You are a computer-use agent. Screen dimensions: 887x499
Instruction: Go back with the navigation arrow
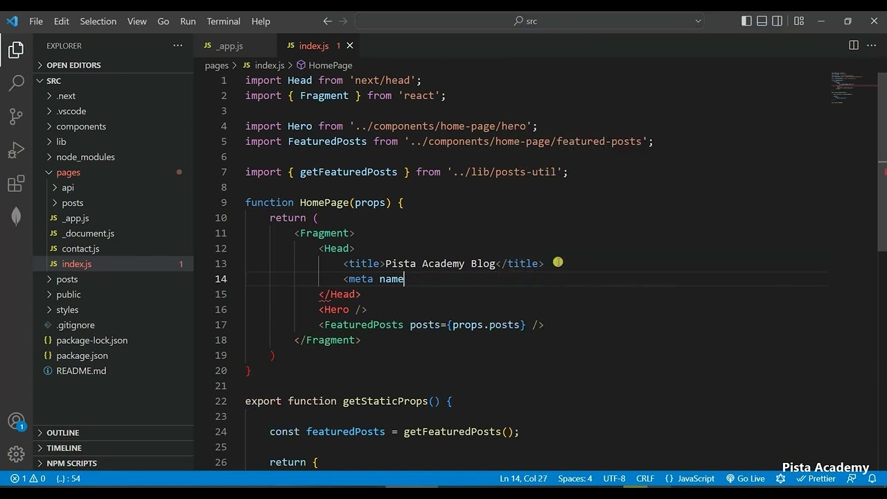pos(327,21)
